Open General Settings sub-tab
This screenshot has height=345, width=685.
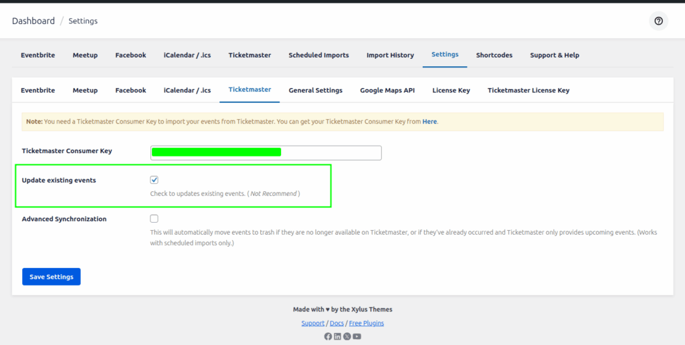click(315, 90)
